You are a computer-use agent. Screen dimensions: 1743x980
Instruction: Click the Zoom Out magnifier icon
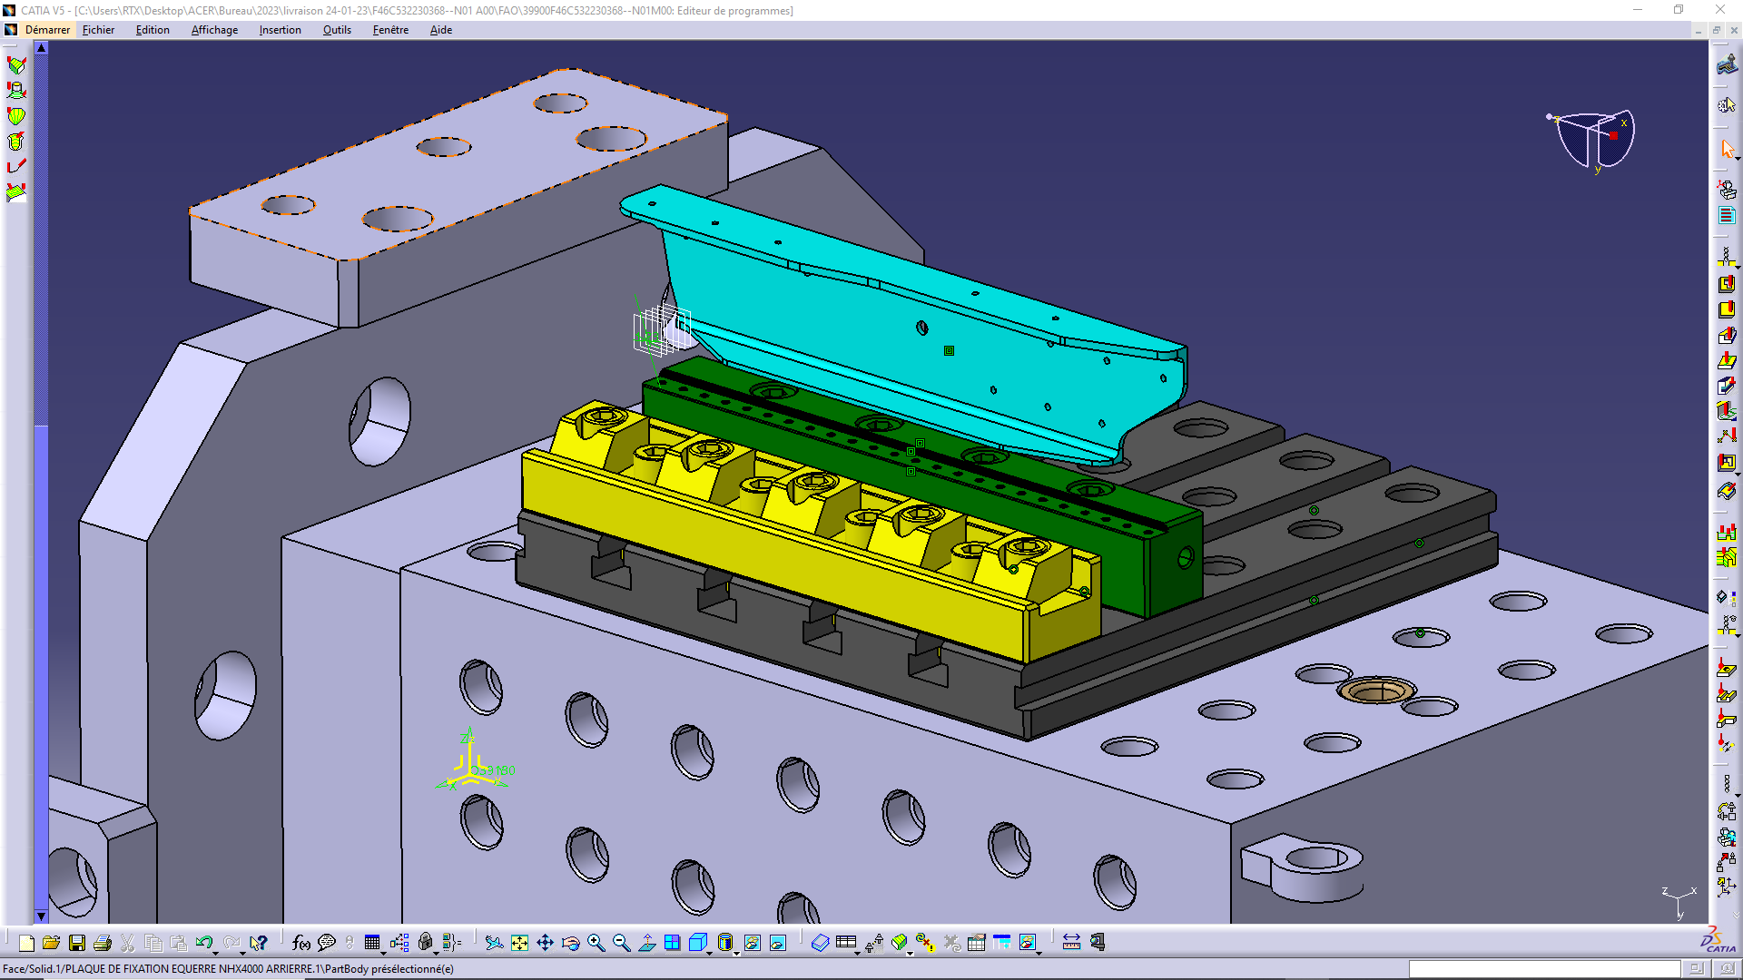(621, 943)
